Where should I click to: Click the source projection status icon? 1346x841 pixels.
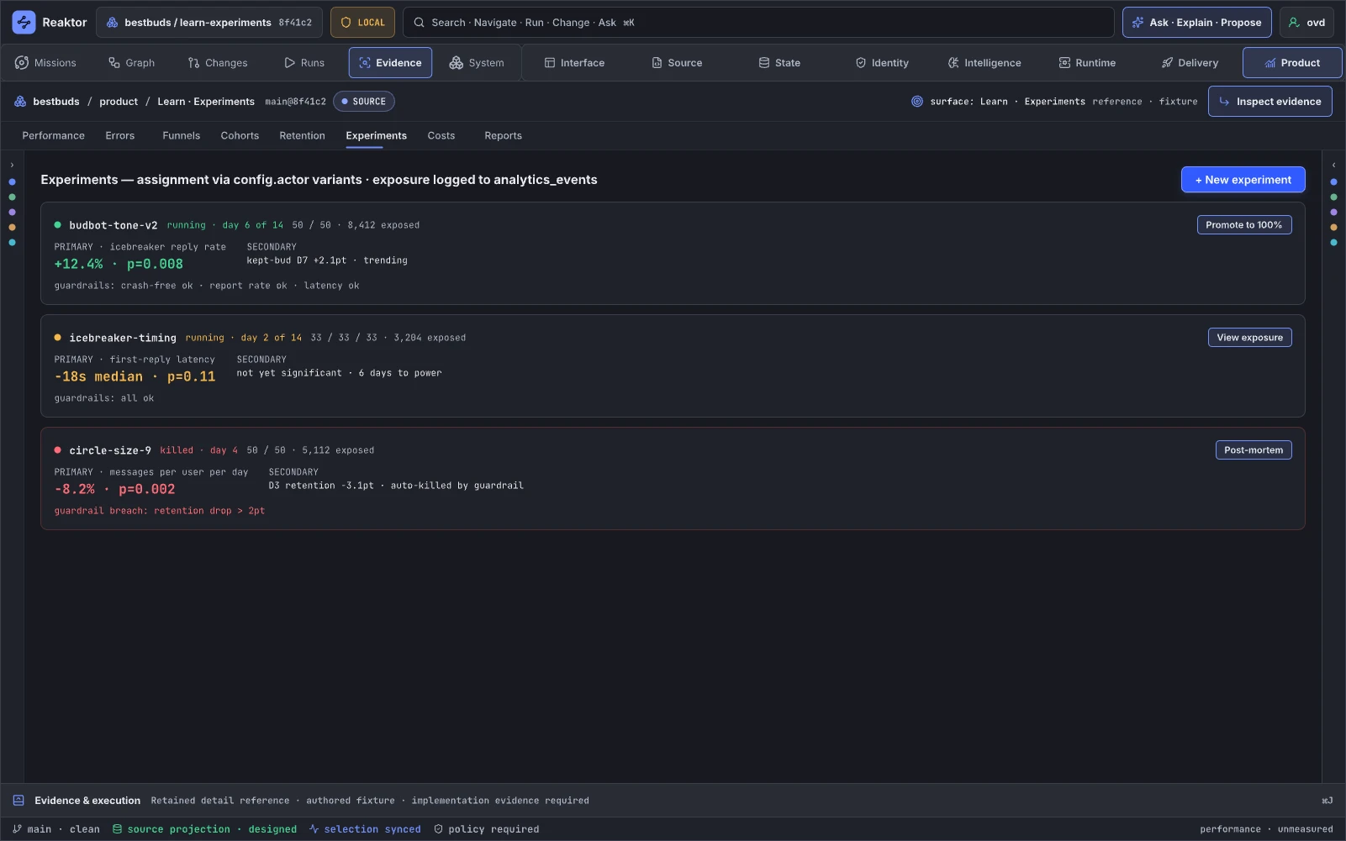(x=118, y=829)
